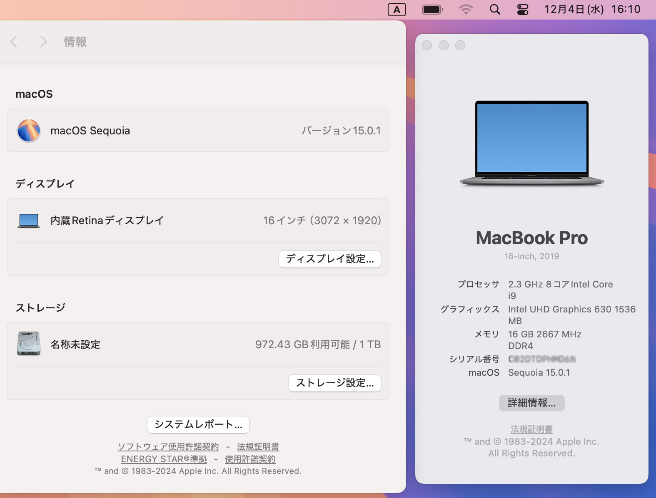Click the 2.3 GHz 8コアIntel Core i9 processor value

pyautogui.click(x=561, y=290)
